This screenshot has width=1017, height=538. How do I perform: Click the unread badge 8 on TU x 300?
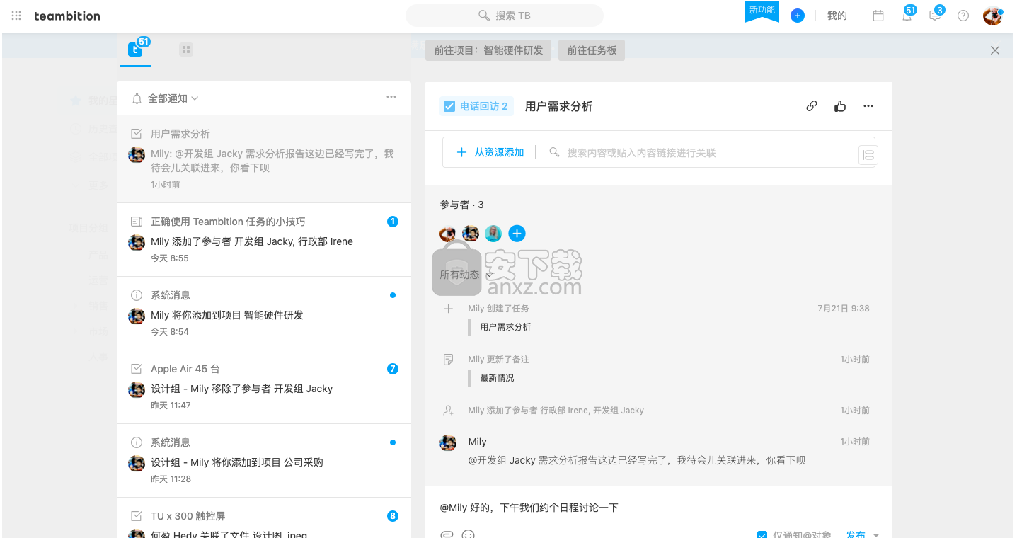point(393,516)
